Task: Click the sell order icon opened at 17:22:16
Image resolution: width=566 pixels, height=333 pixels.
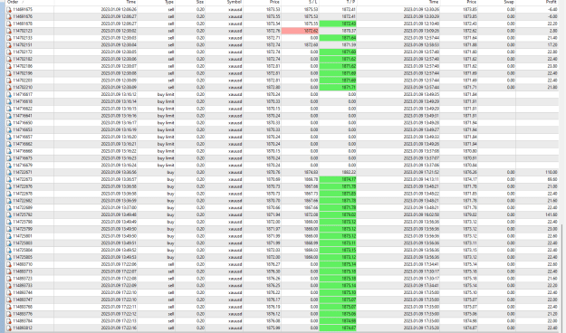Action: pyautogui.click(x=9, y=328)
